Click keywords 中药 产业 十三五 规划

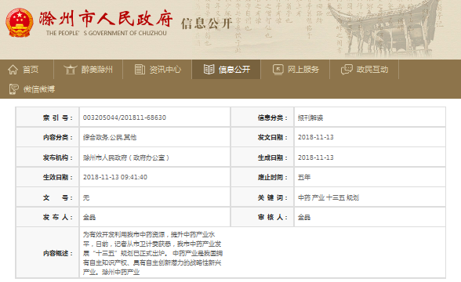tap(329, 197)
